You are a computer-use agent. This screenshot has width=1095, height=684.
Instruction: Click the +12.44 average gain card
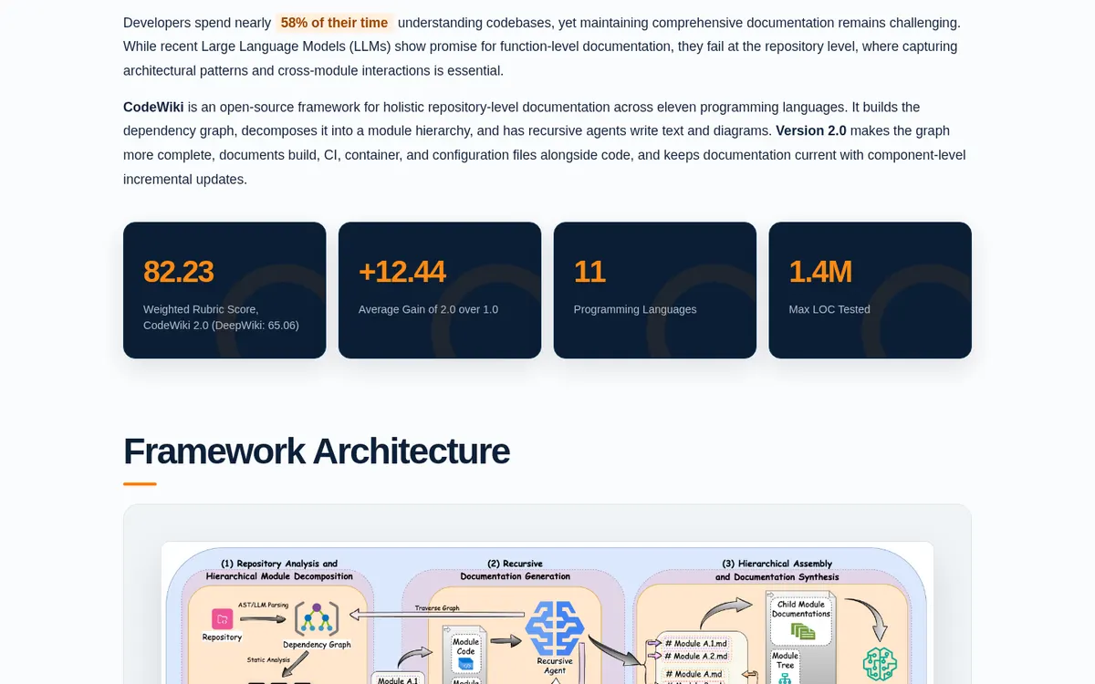(440, 290)
